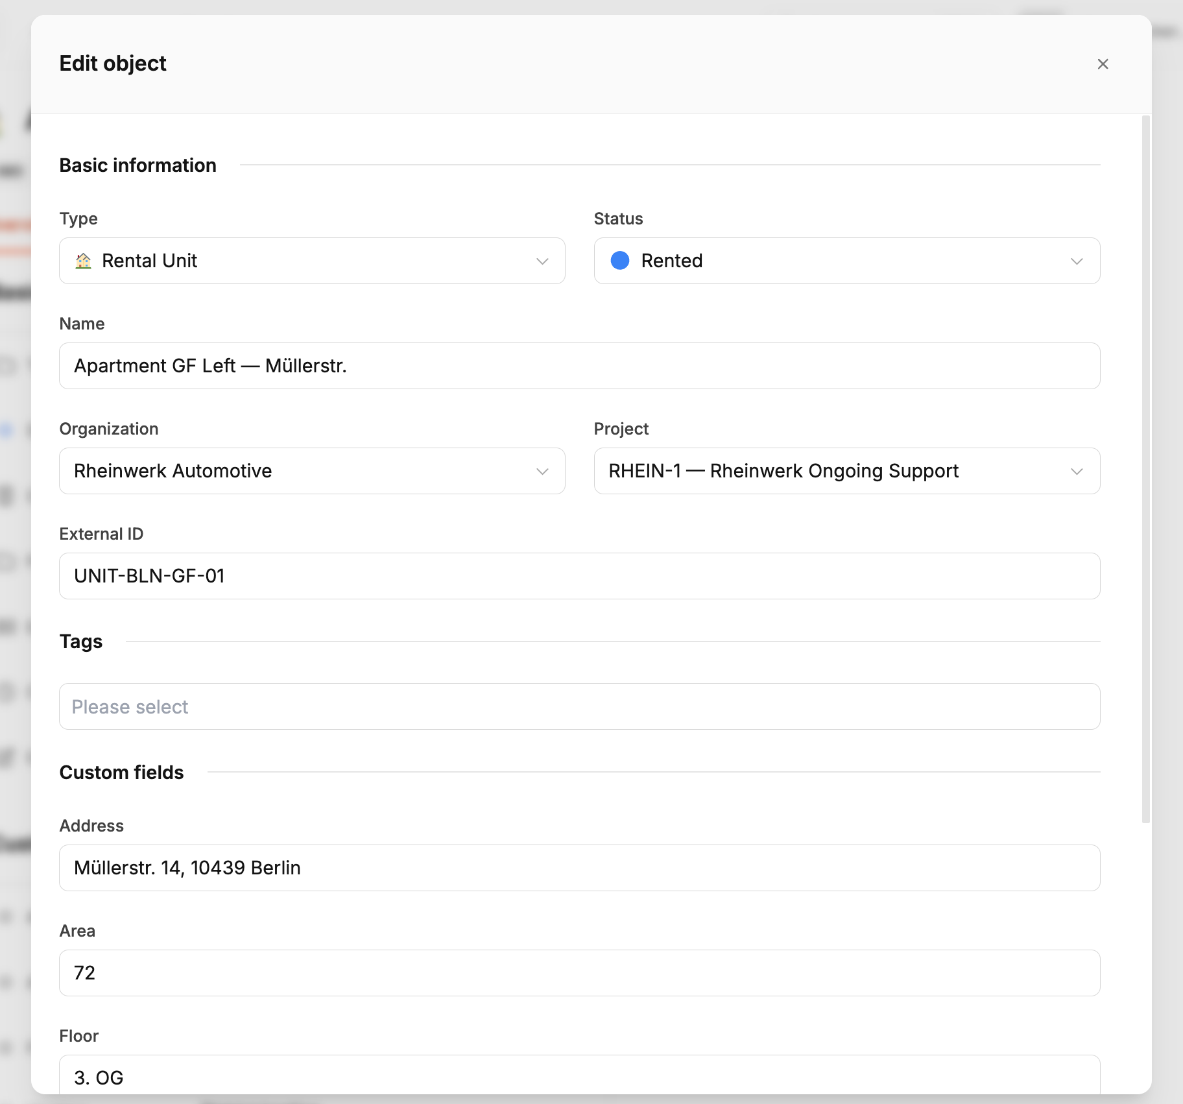Expand the Type dropdown chevron
Screen dimensions: 1183x1104
542,261
